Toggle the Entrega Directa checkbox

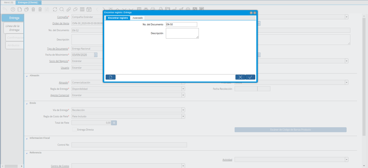click(75, 129)
